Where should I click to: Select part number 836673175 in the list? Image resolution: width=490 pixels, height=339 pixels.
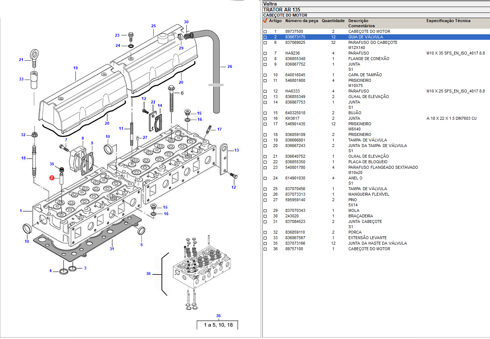coord(295,37)
